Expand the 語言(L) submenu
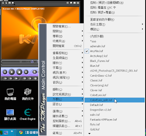Screen dimensions: 146x136 (65, 104)
